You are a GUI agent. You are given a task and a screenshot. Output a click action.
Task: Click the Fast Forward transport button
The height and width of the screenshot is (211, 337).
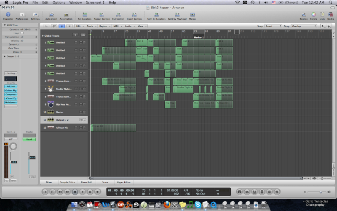(67, 192)
